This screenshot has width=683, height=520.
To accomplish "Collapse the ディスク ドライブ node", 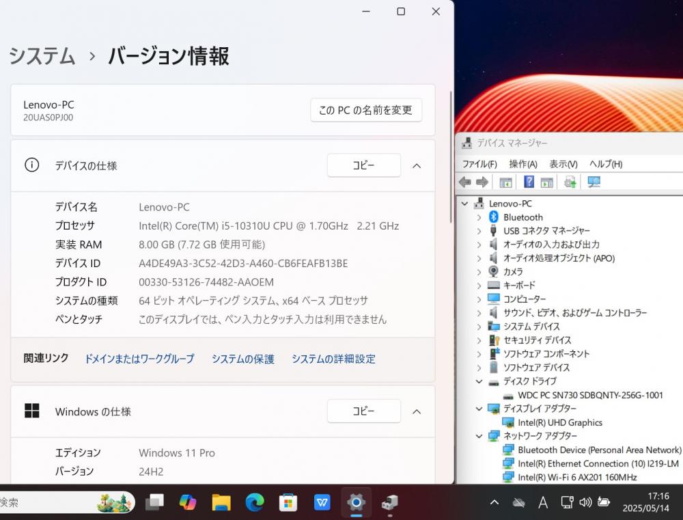I will click(479, 381).
